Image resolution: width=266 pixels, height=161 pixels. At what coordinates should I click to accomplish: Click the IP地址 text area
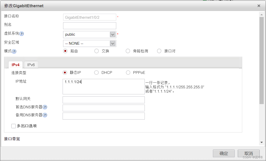pos(104,87)
